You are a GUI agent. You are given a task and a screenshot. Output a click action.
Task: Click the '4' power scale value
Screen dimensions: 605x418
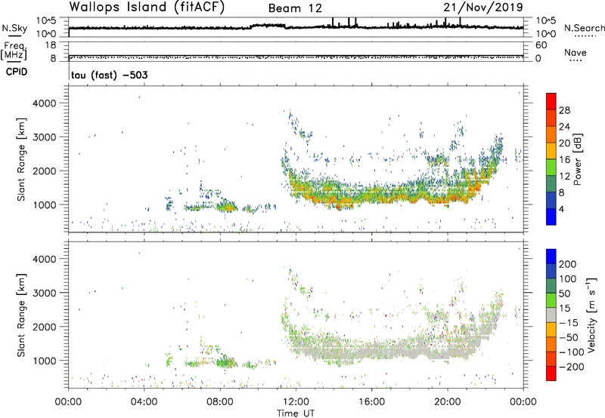pos(561,209)
